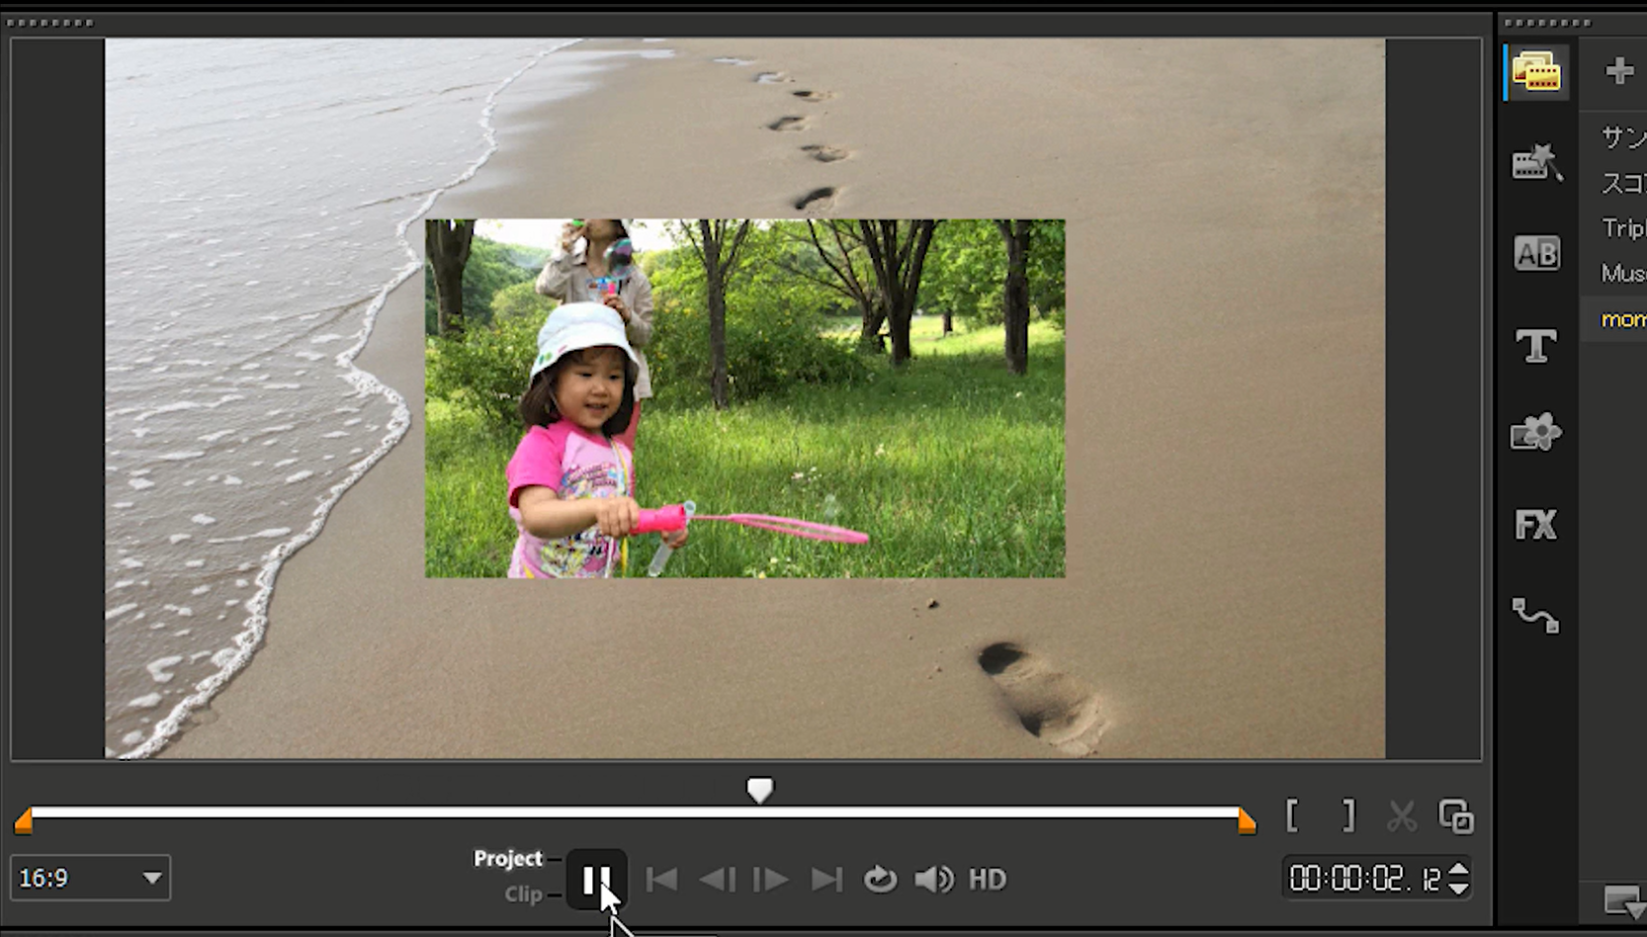Open the Transition (AB) panel
This screenshot has height=937, width=1647.
tap(1535, 254)
